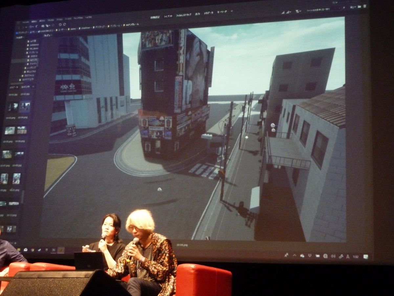Open thumbnail quality options icon
This screenshot has height=296, width=394.
[x=288, y=12]
